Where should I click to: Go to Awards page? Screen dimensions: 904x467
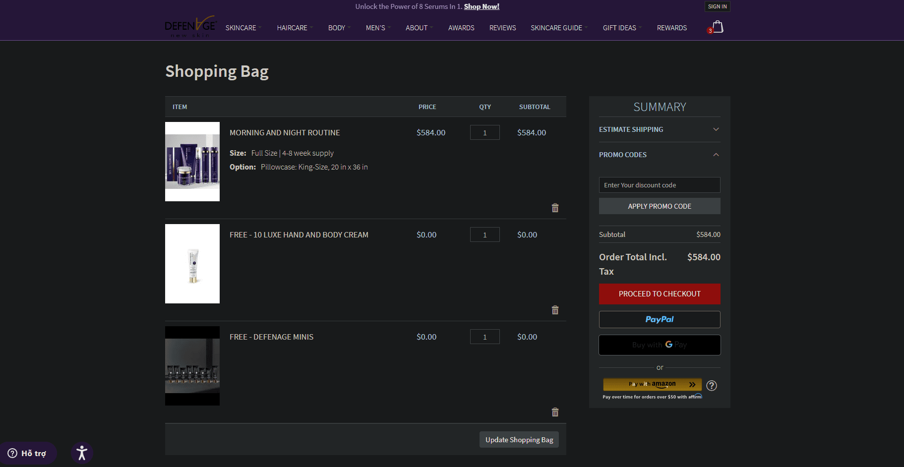pos(461,28)
